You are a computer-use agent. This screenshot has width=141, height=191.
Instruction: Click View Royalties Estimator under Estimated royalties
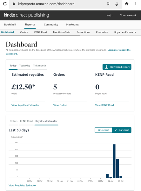click(25, 105)
